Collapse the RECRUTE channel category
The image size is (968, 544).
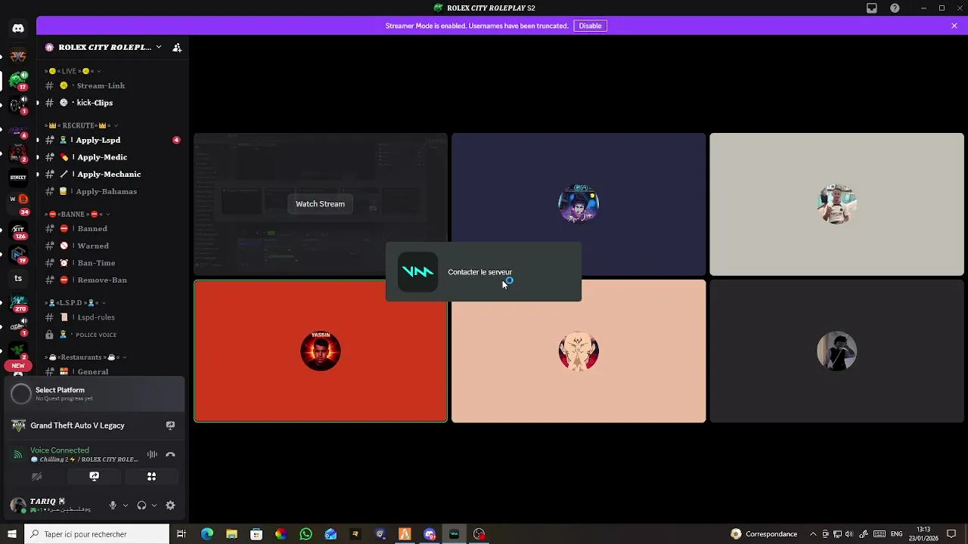[81, 125]
